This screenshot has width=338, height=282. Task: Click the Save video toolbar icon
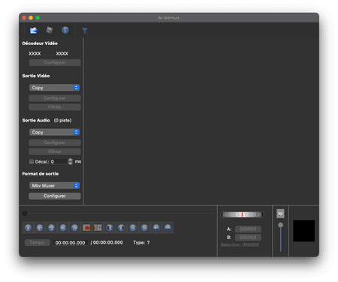pyautogui.click(x=50, y=31)
